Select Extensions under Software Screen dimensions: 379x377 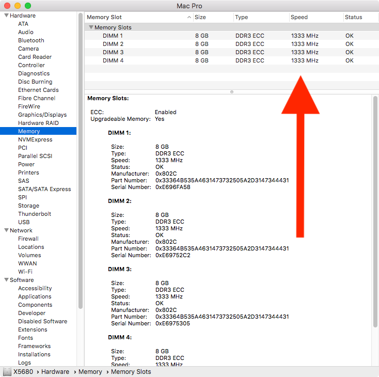(33, 329)
